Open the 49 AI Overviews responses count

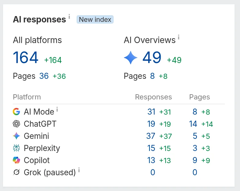point(152,58)
